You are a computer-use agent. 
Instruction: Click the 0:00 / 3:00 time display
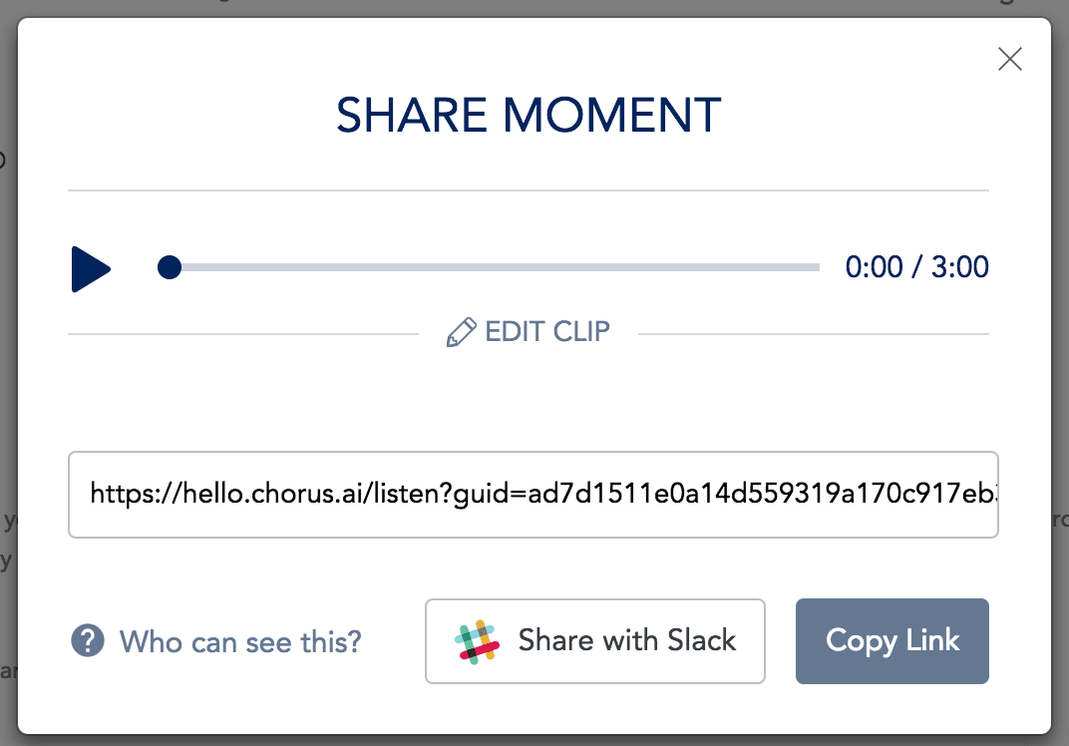[917, 266]
